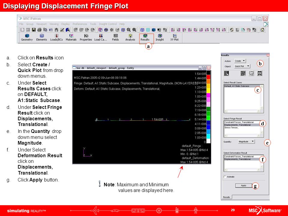Open the Quantity dropdown showing Magnitude
Screen dimensions: 288x216
click(x=246, y=142)
